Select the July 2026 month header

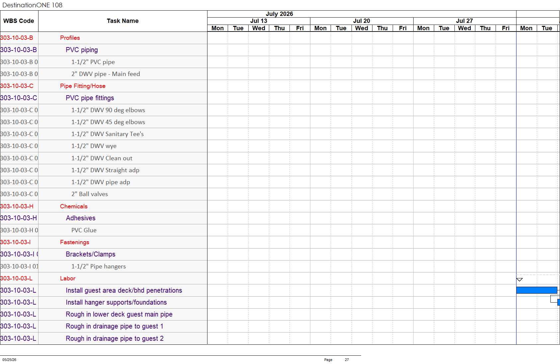pyautogui.click(x=280, y=14)
